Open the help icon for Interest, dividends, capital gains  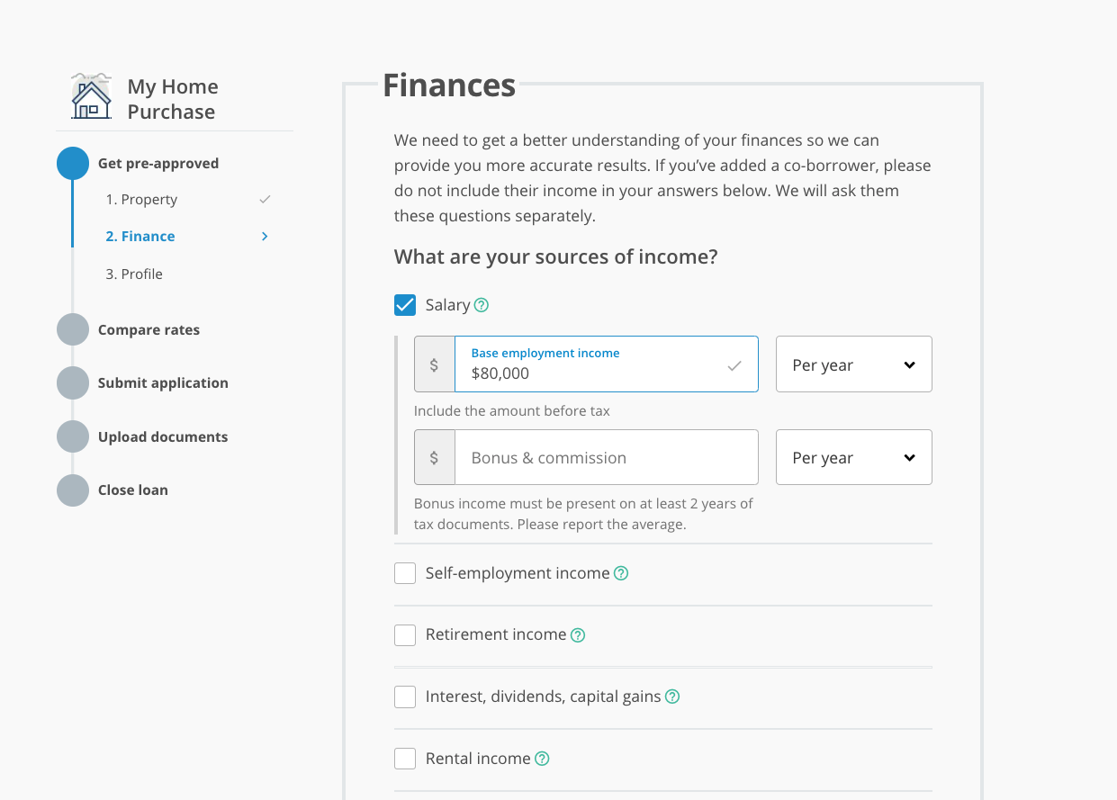[x=672, y=697]
